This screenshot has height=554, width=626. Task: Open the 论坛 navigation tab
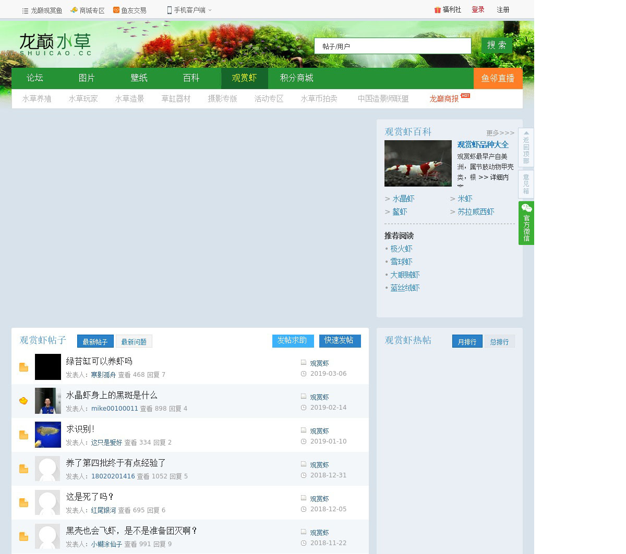35,78
